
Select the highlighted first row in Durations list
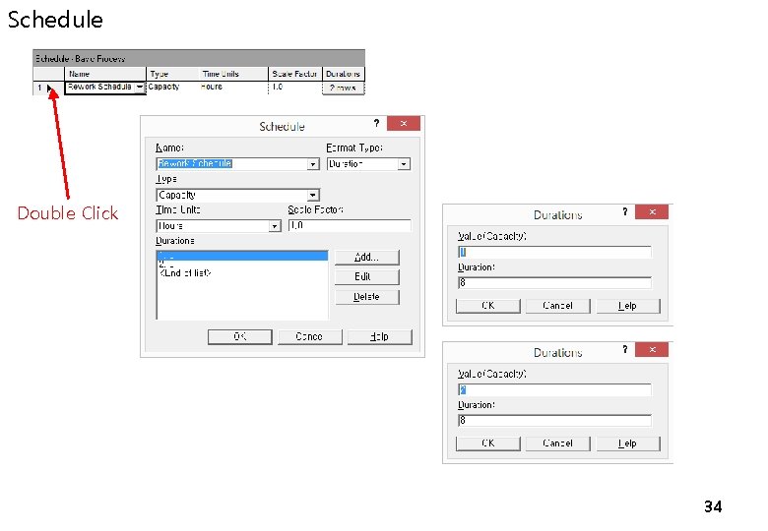pos(242,256)
